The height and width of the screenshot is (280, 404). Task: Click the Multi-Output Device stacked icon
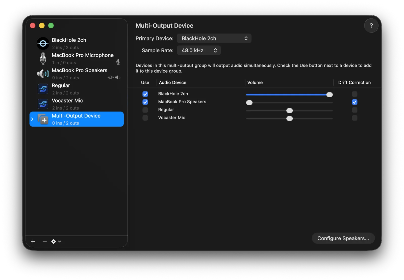(x=43, y=119)
